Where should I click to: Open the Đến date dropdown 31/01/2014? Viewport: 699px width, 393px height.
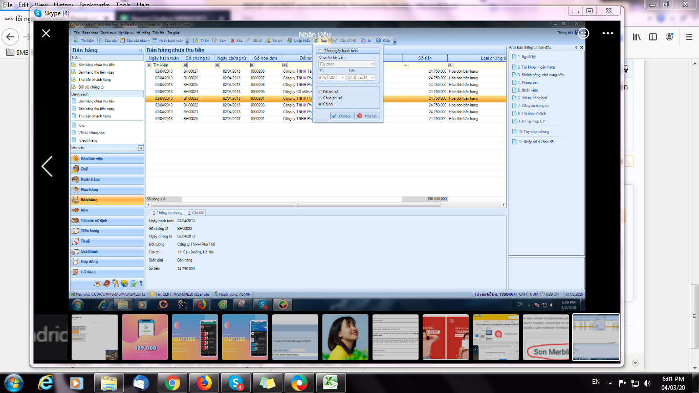pyautogui.click(x=372, y=77)
